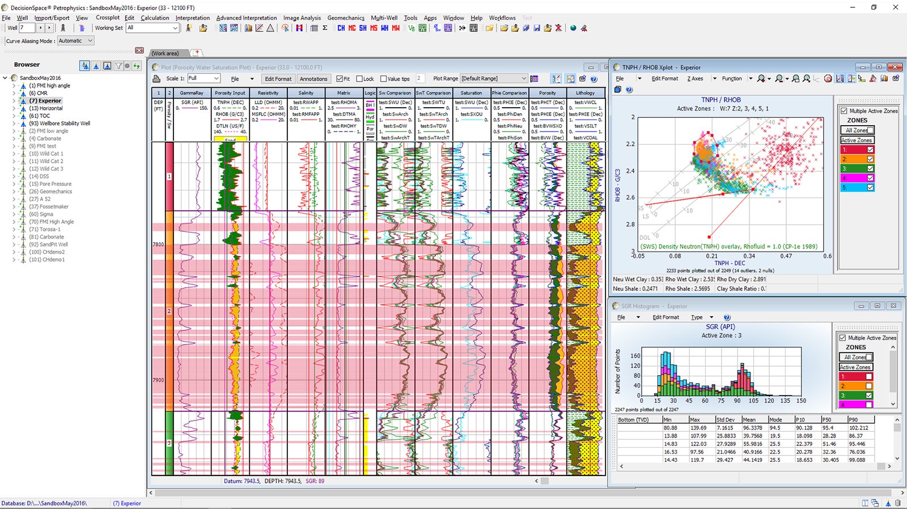The image size is (907, 510).
Task: Click the red polygon icon in Xplot toolbar
Action: [828, 79]
